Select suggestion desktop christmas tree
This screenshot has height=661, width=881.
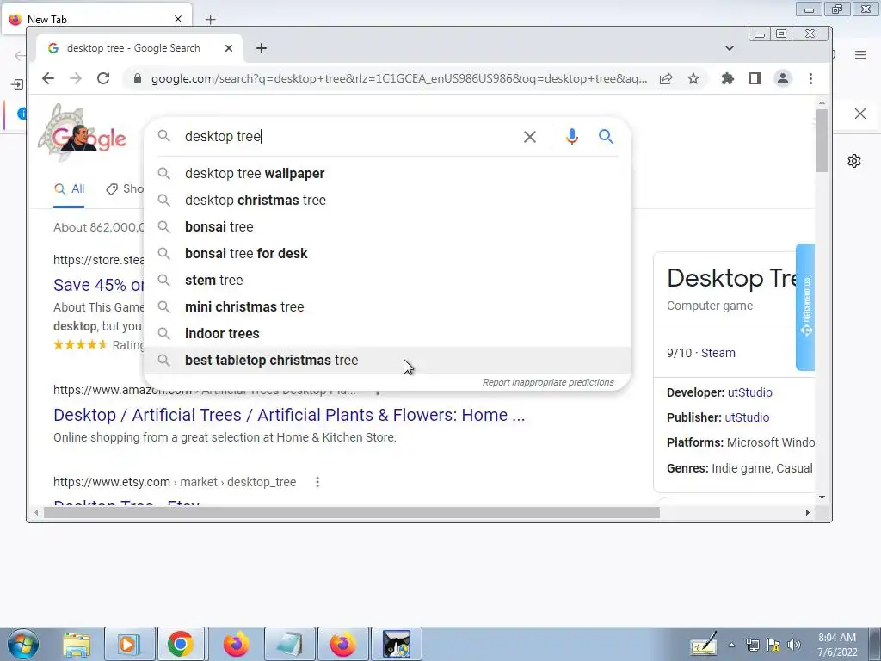(388, 200)
